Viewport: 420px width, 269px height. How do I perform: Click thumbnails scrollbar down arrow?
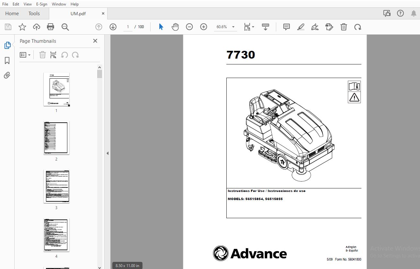coord(99,267)
